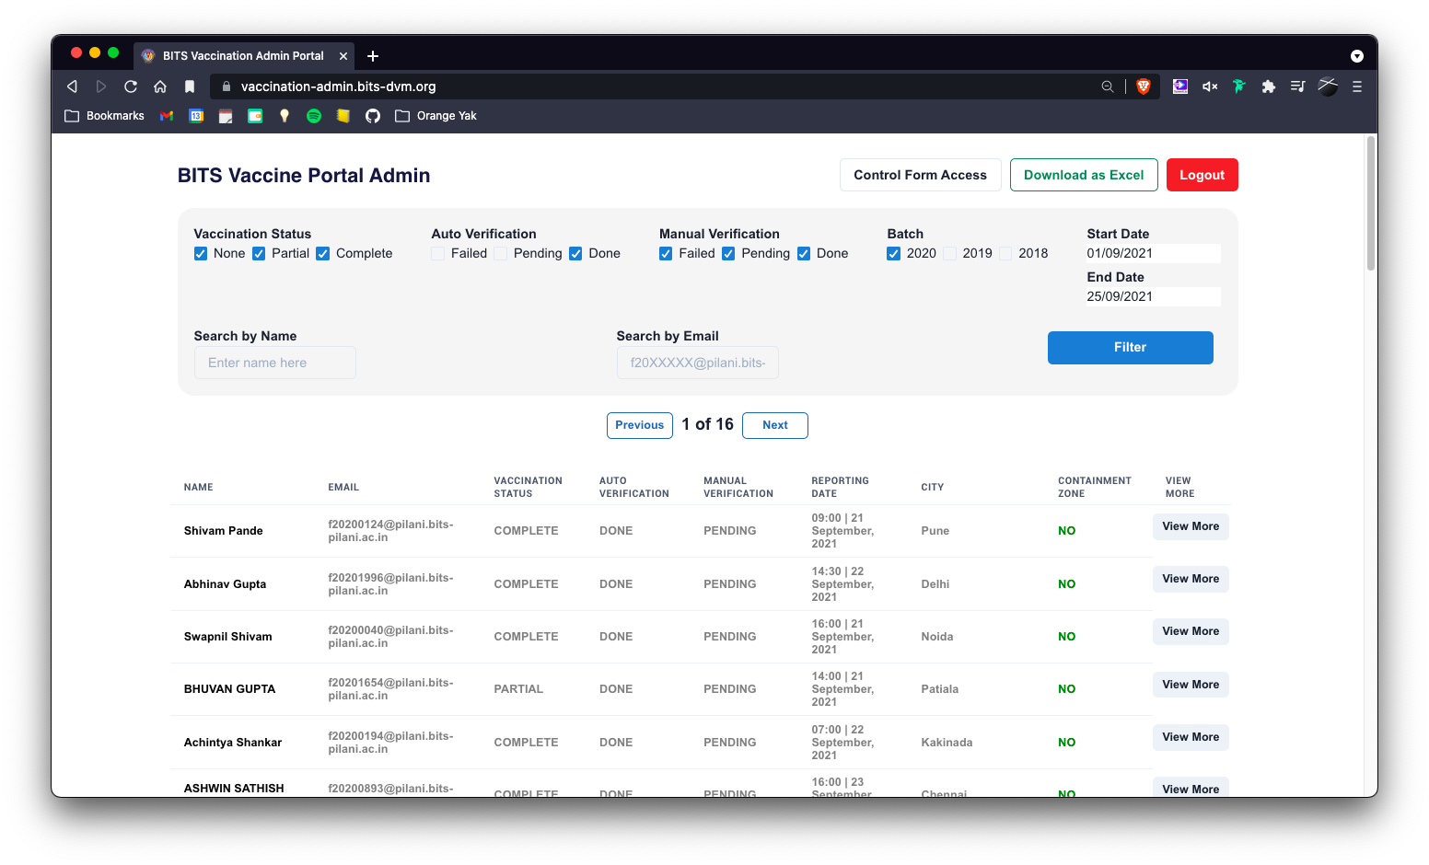Click PARTIAL status for BHUVAN GUPTA

point(518,689)
